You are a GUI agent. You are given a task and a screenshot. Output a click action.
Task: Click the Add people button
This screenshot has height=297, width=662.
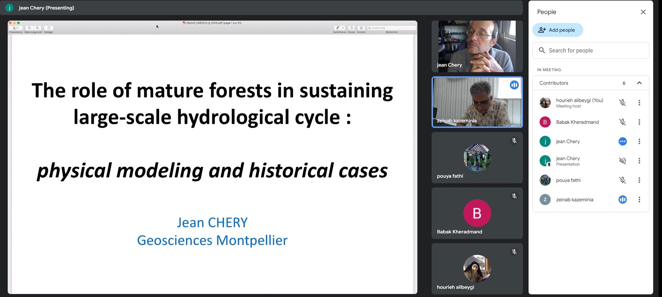pos(557,30)
